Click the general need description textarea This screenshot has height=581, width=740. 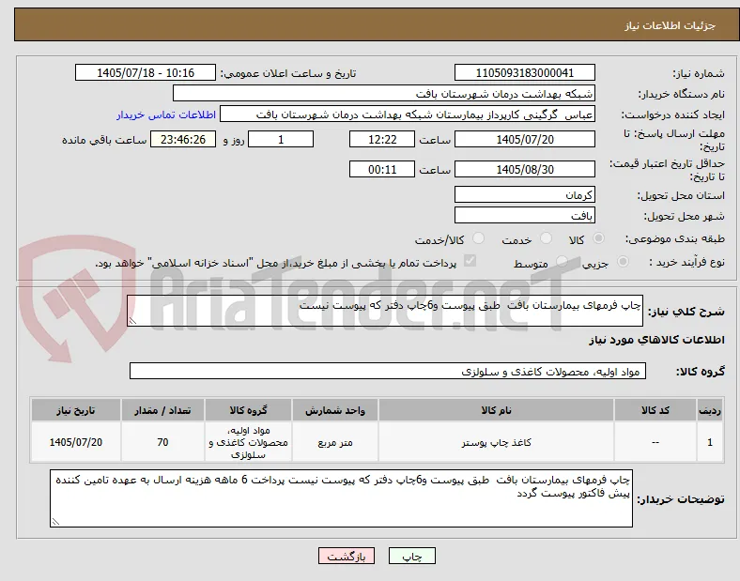385,311
